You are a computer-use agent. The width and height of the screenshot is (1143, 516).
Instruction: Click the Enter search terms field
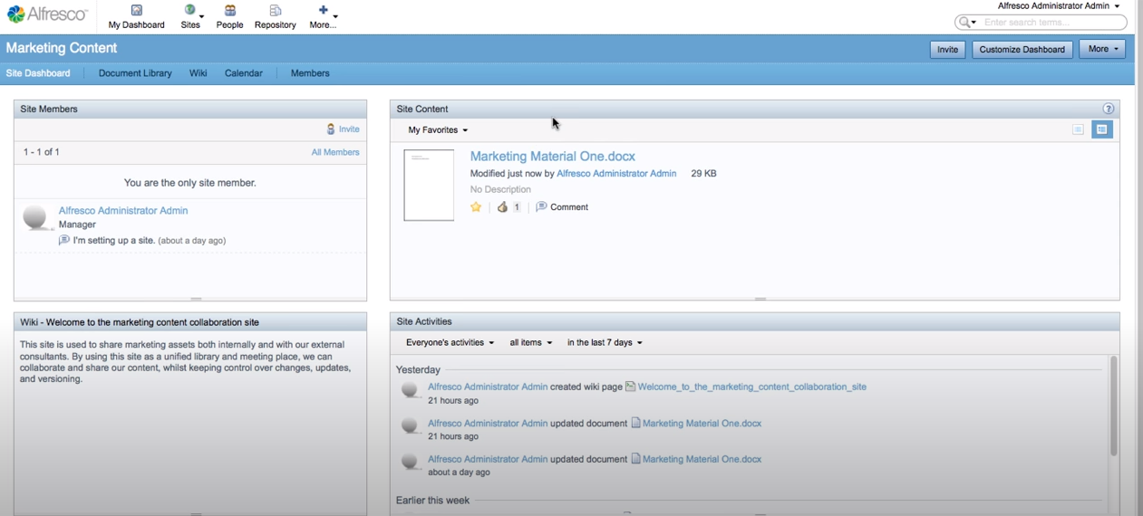1051,22
